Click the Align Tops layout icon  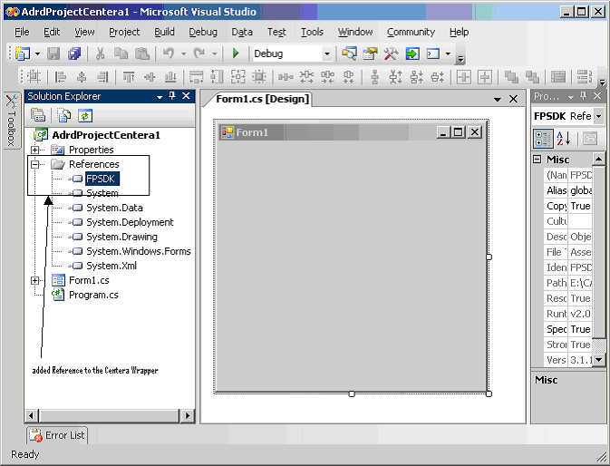point(129,77)
